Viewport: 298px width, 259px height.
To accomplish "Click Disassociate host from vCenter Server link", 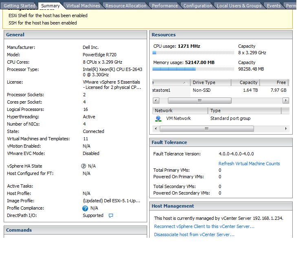I will [x=194, y=235].
